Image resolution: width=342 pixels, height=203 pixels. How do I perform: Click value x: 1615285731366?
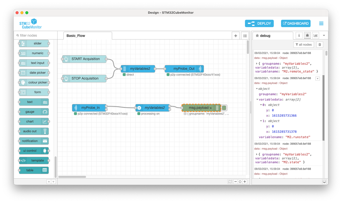[284, 116]
